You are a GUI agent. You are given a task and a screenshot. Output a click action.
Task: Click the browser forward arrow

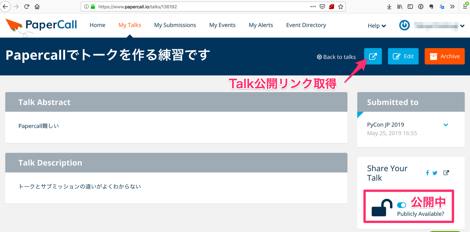(16, 7)
